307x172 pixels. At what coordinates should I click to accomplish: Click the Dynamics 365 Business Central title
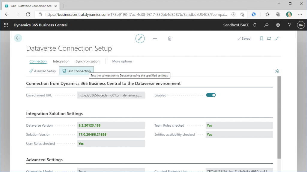(x=40, y=25)
